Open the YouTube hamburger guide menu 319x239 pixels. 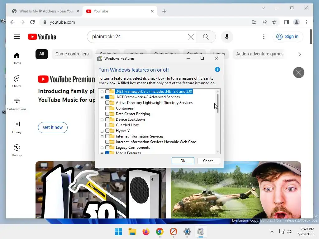pyautogui.click(x=17, y=37)
